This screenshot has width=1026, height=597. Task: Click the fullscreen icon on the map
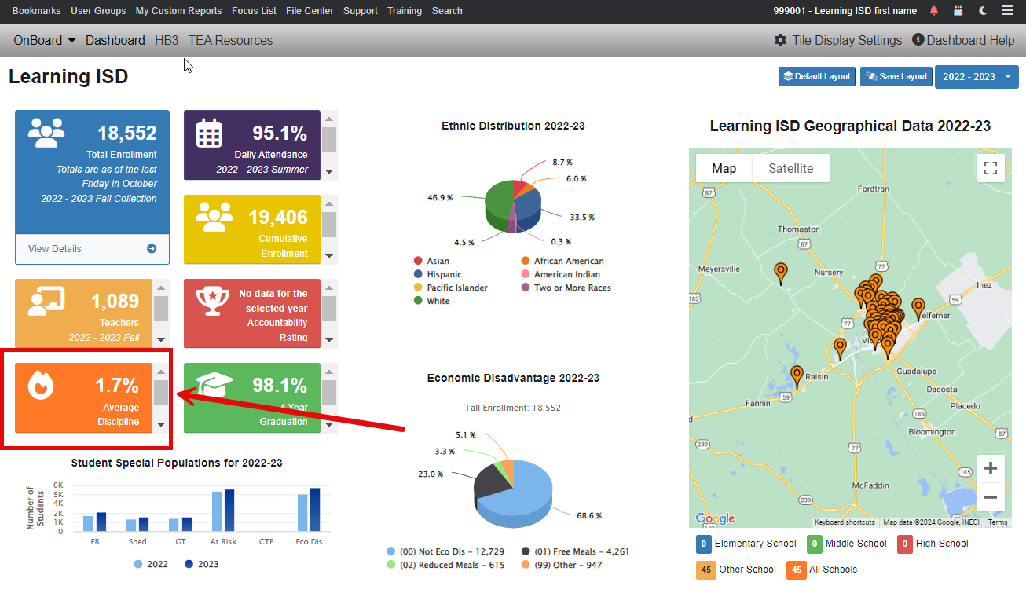click(990, 168)
